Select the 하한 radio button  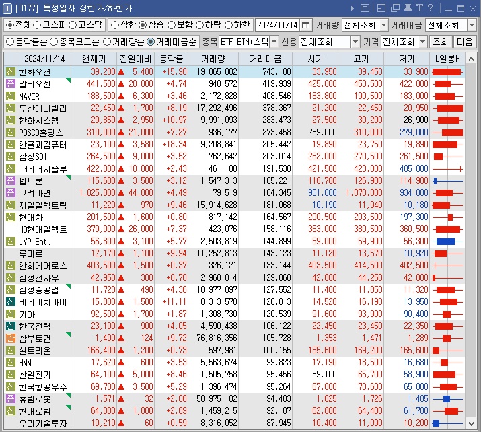pos(229,25)
